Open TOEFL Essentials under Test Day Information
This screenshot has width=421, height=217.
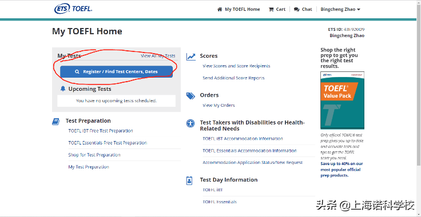coord(220,202)
